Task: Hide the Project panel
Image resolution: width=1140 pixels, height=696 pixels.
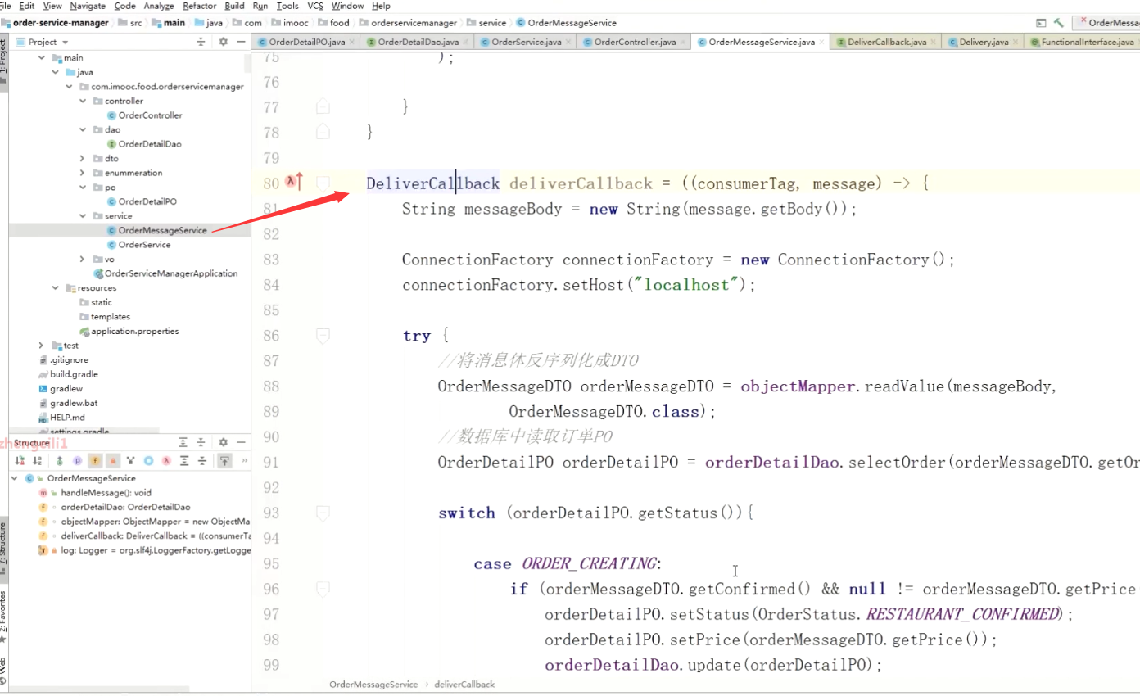Action: tap(241, 42)
